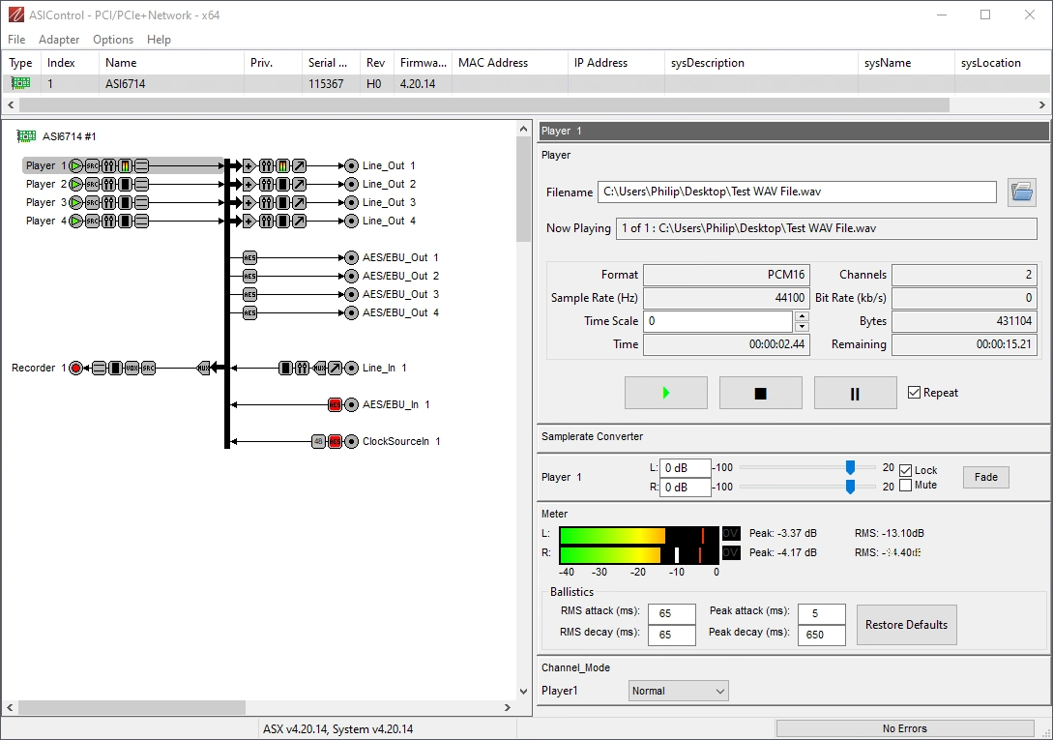Toggle the Repeat checkbox
This screenshot has height=740, width=1053.
click(x=914, y=393)
